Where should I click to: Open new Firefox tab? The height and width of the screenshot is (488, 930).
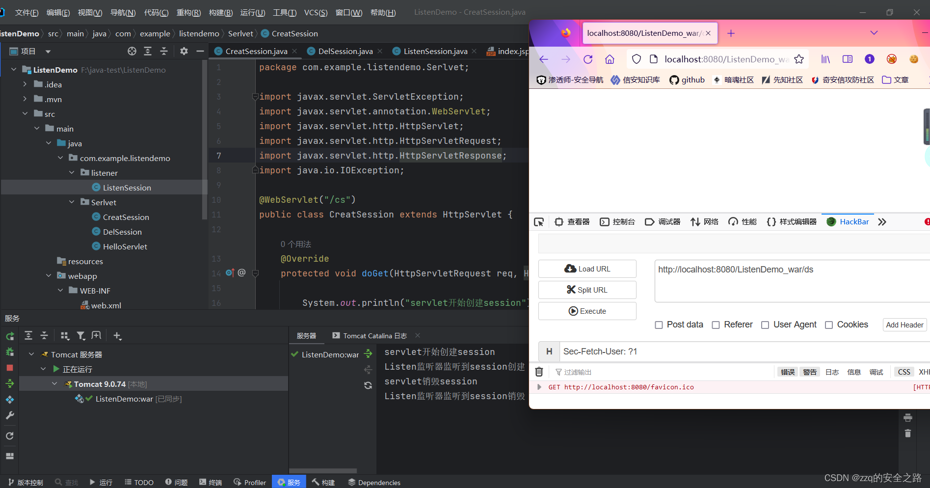click(x=731, y=33)
